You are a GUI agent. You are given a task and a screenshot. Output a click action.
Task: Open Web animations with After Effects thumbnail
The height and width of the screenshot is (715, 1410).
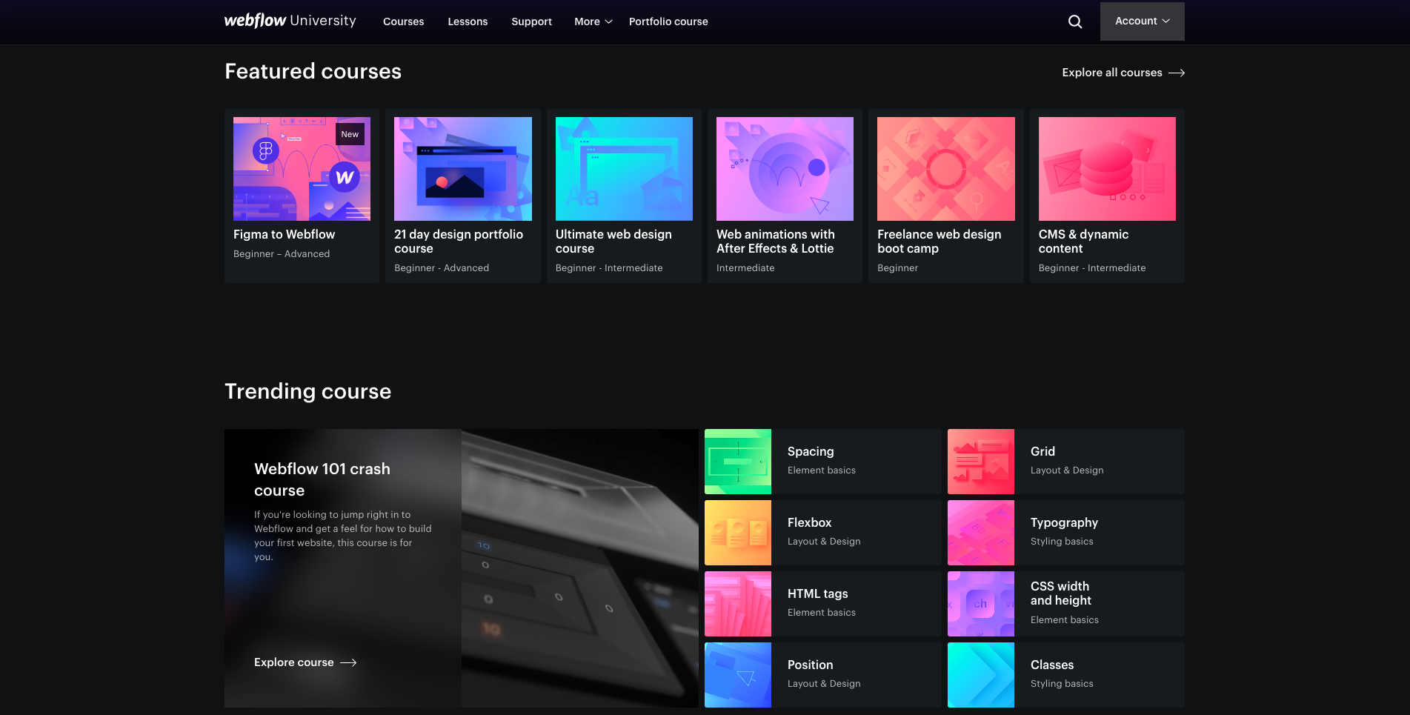pos(785,169)
